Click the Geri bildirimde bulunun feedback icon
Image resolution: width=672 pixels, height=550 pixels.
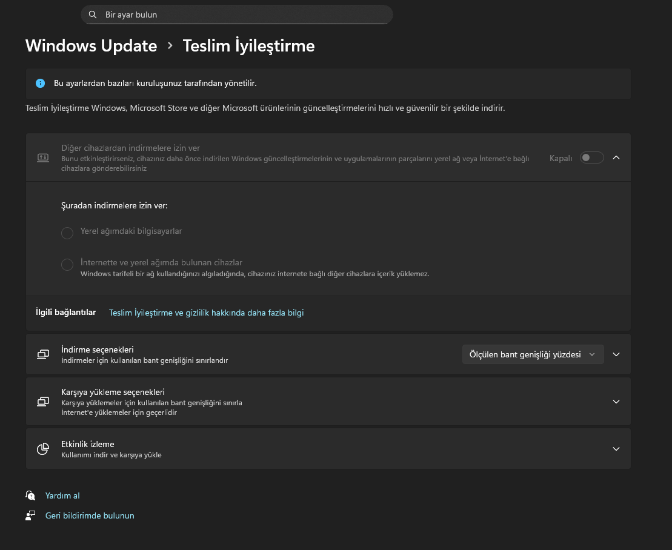(x=30, y=515)
